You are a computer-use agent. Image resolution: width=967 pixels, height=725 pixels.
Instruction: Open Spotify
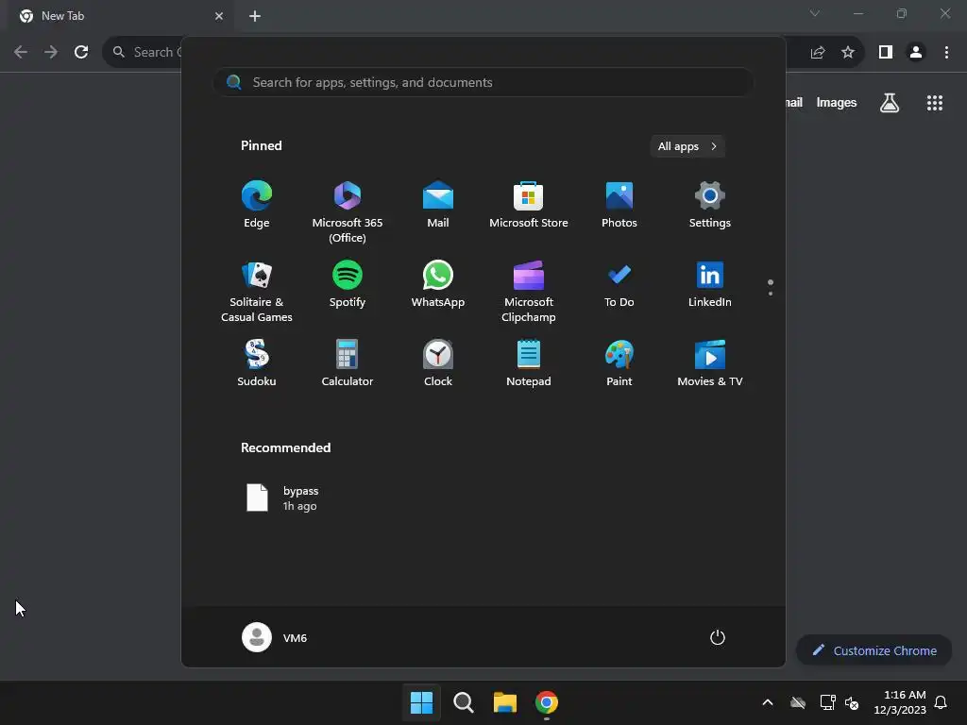[348, 284]
